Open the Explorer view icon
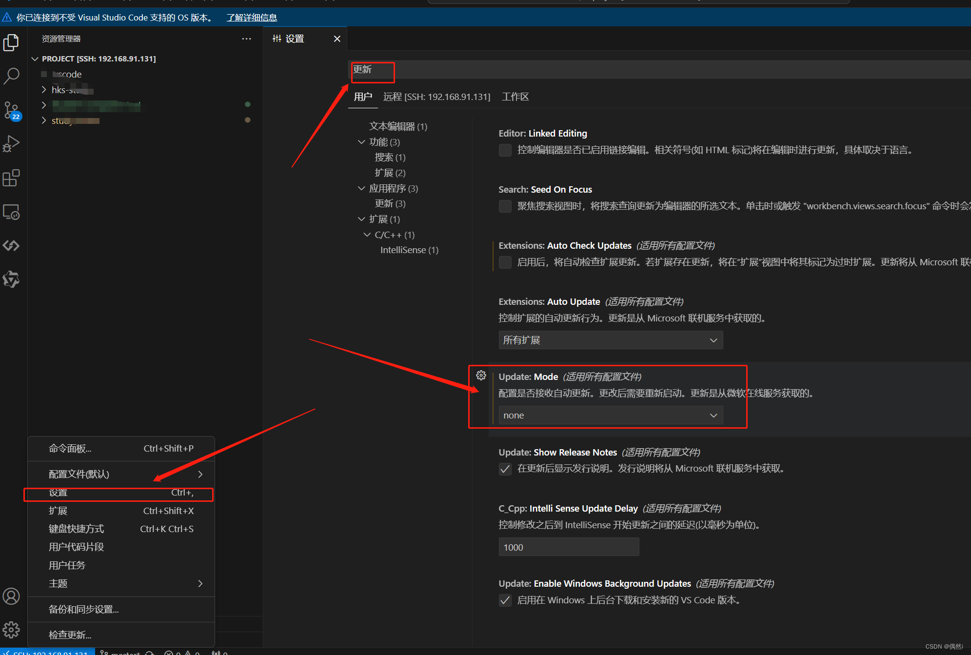 click(11, 43)
